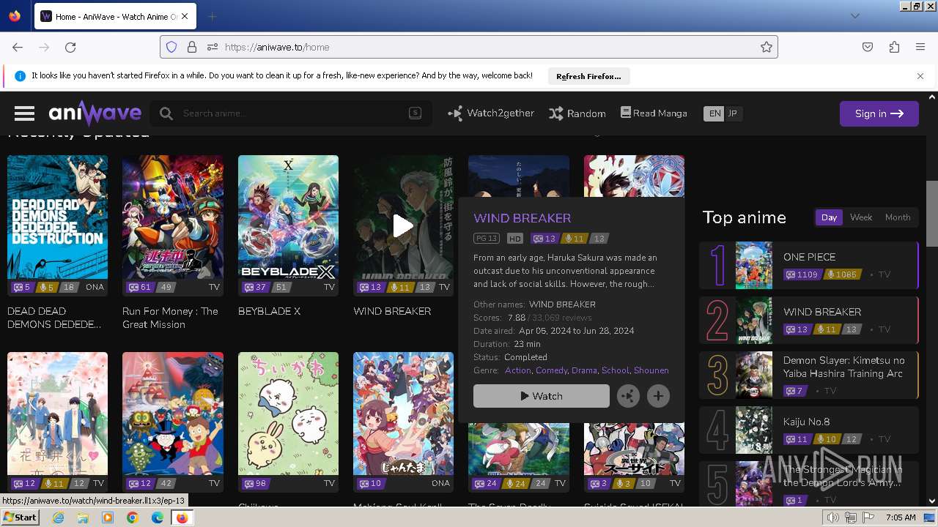Open File Explorer from taskbar

tap(83, 517)
